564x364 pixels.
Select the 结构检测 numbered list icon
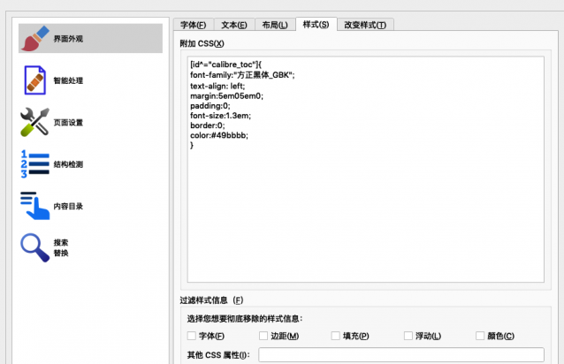35,163
